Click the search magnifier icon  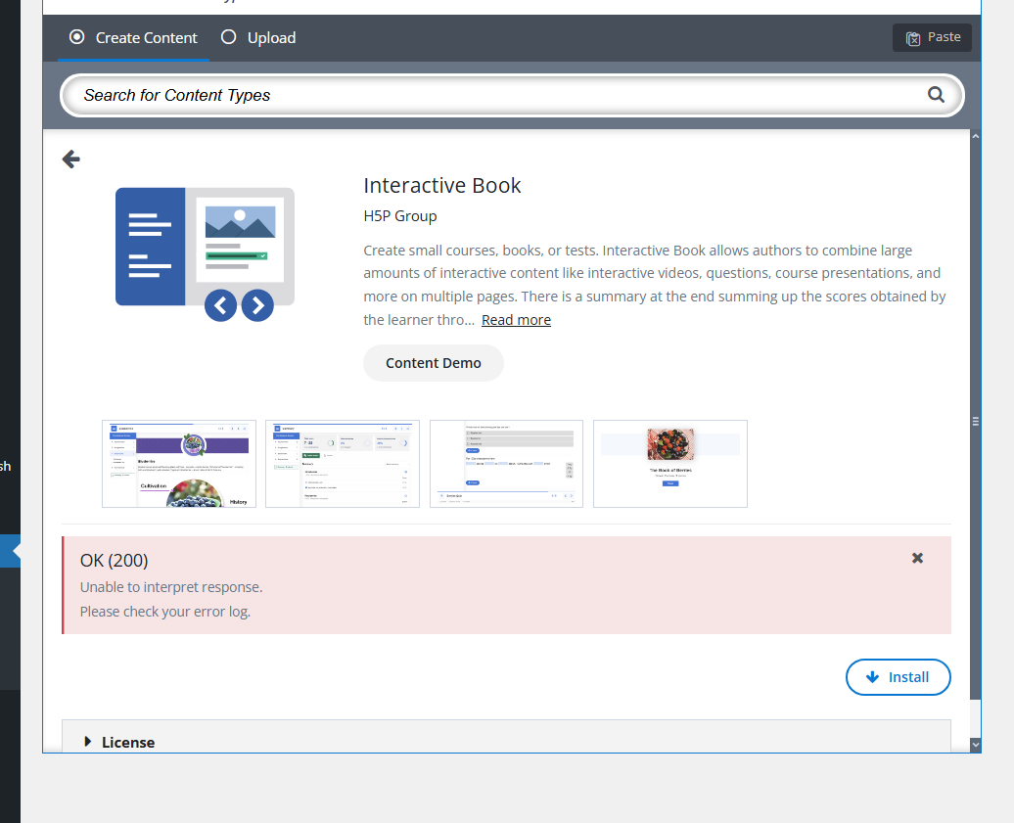[x=936, y=95]
